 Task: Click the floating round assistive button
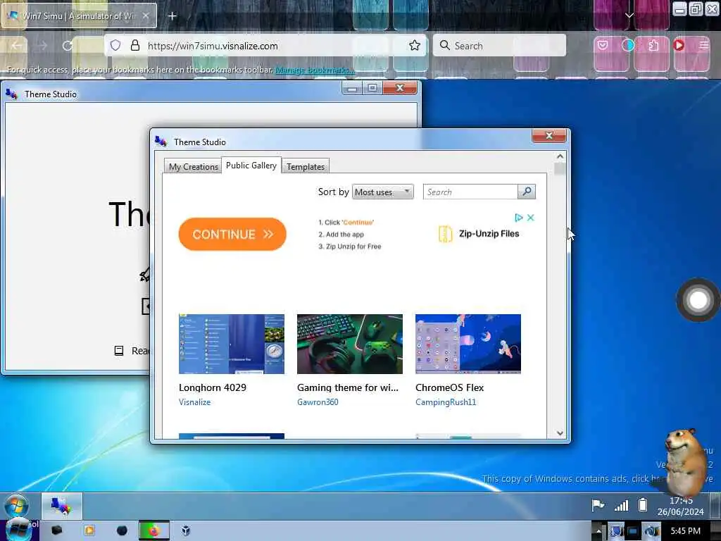698,300
